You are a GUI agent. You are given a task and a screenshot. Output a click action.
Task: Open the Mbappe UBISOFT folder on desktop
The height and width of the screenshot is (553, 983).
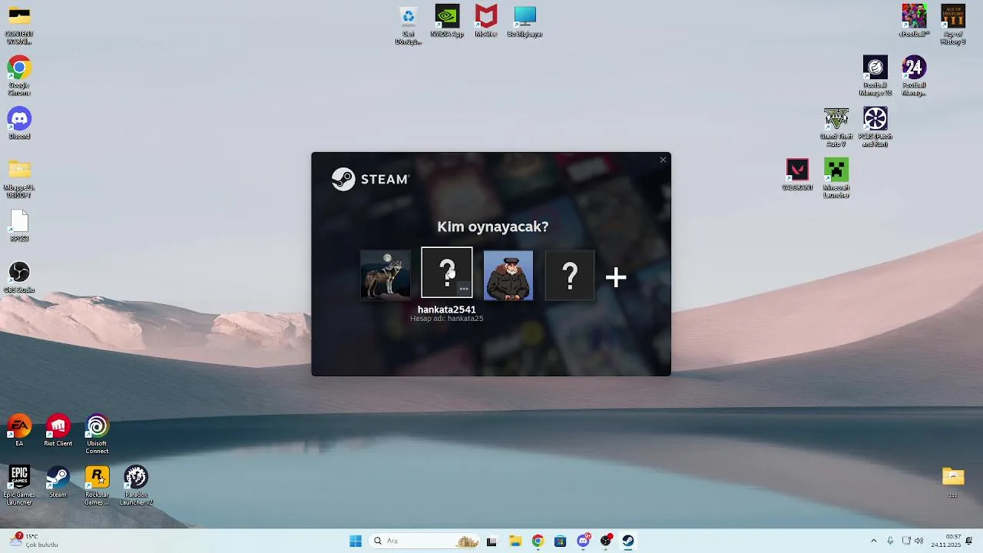(x=19, y=178)
